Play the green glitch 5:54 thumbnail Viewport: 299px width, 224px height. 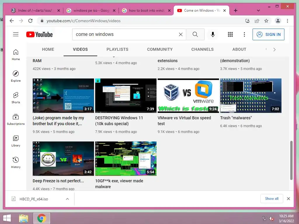point(126,158)
